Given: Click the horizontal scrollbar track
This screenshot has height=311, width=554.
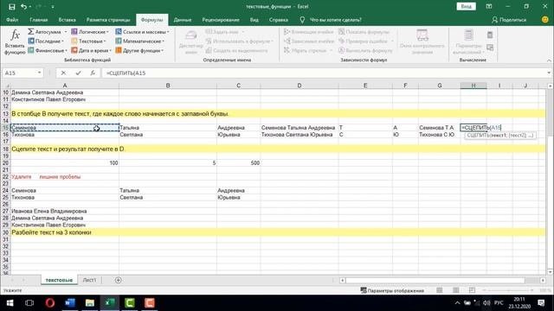Looking at the screenshot, I should (x=442, y=280).
